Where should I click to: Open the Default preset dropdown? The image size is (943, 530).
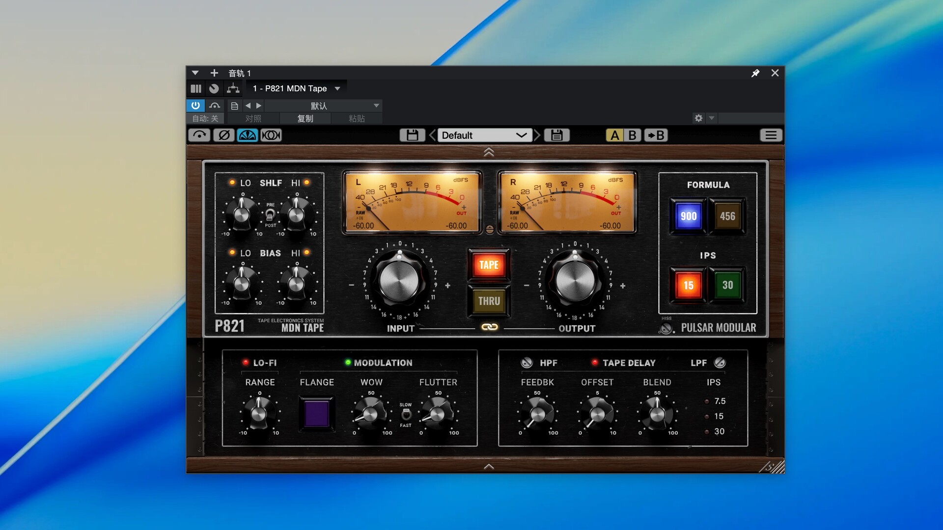tap(484, 135)
